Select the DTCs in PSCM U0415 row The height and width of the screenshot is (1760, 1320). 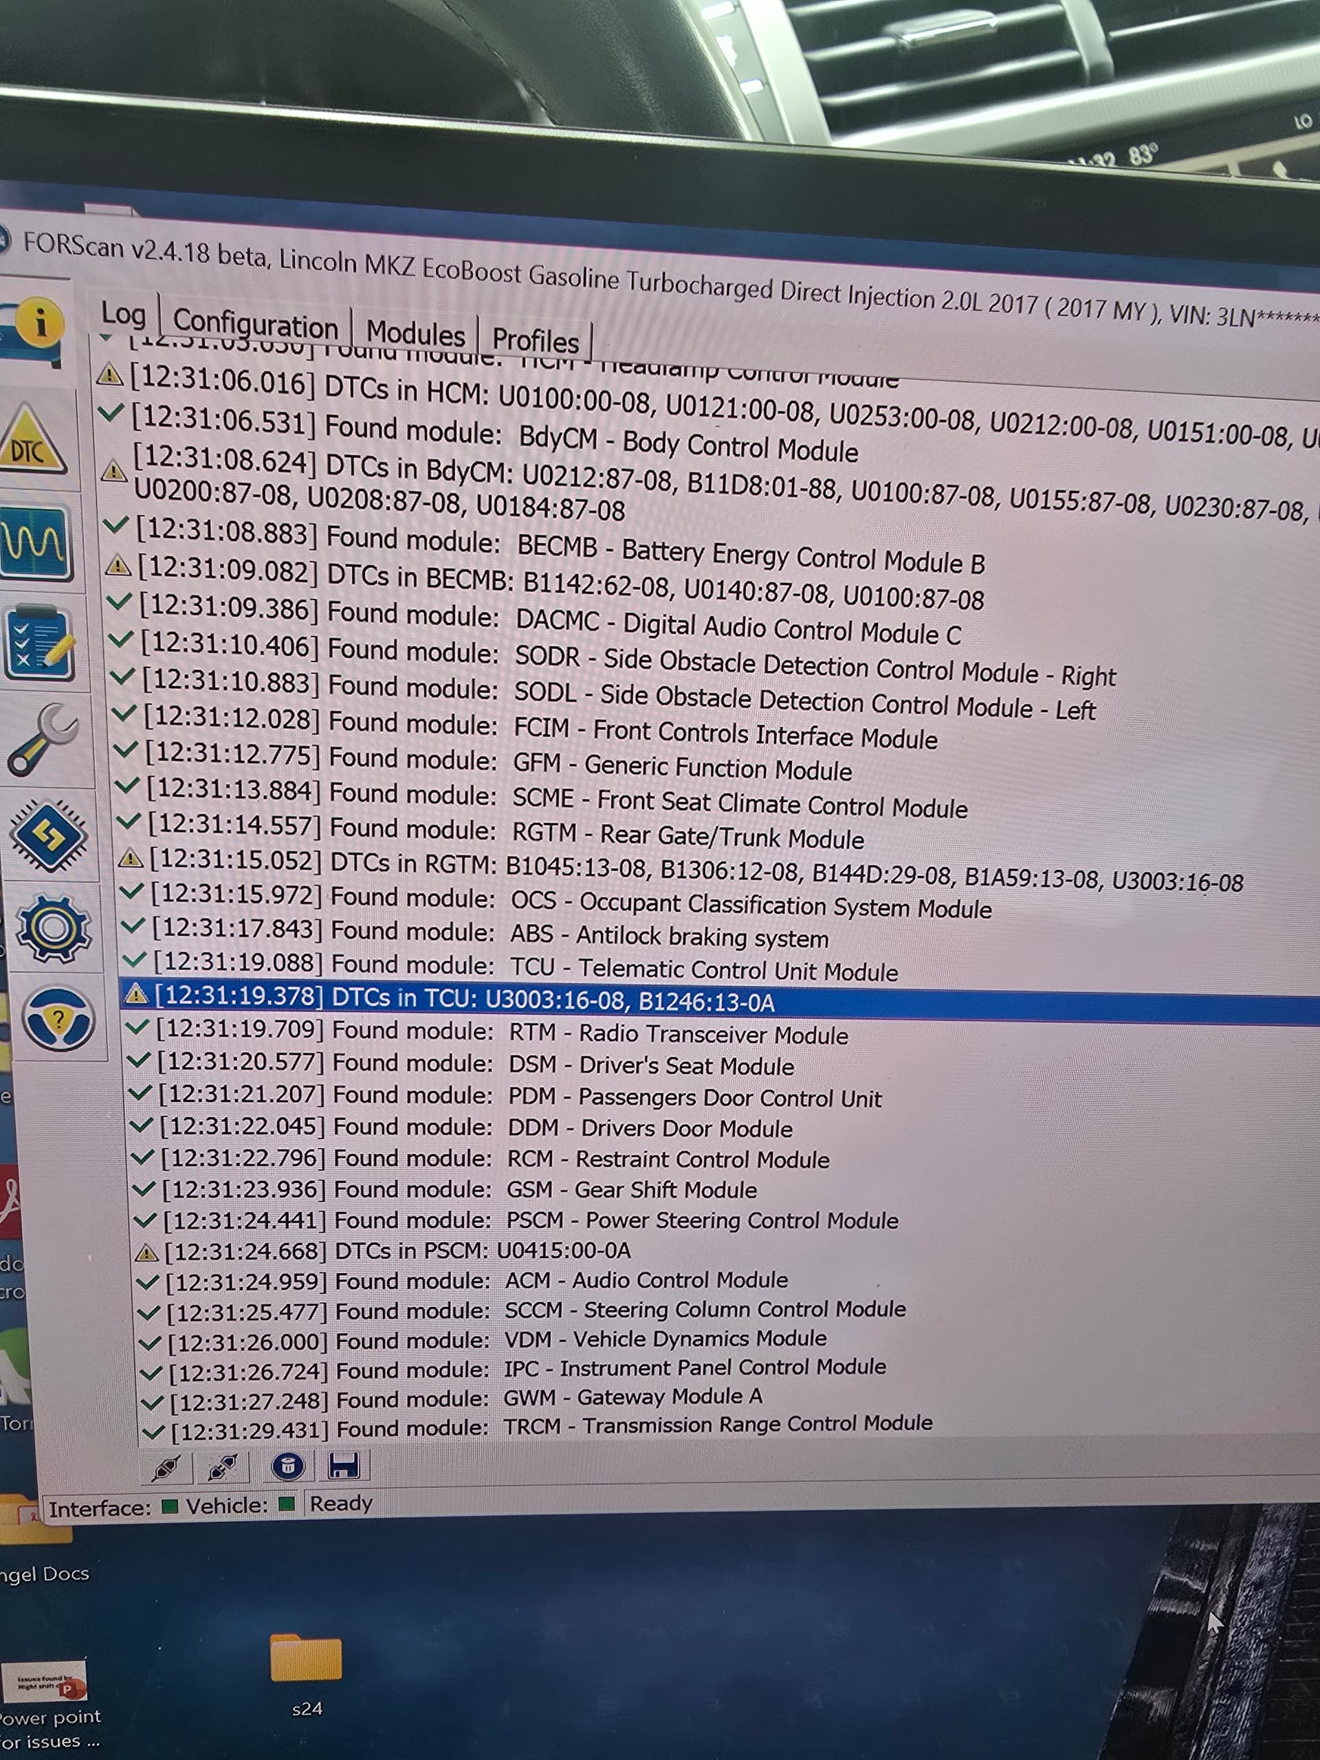384,1250
